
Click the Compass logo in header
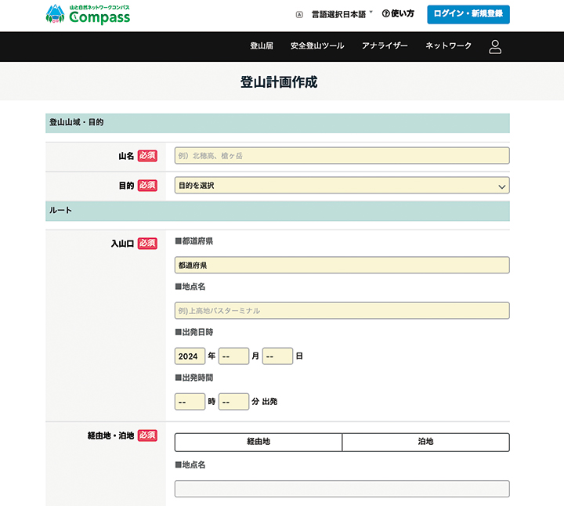point(88,14)
